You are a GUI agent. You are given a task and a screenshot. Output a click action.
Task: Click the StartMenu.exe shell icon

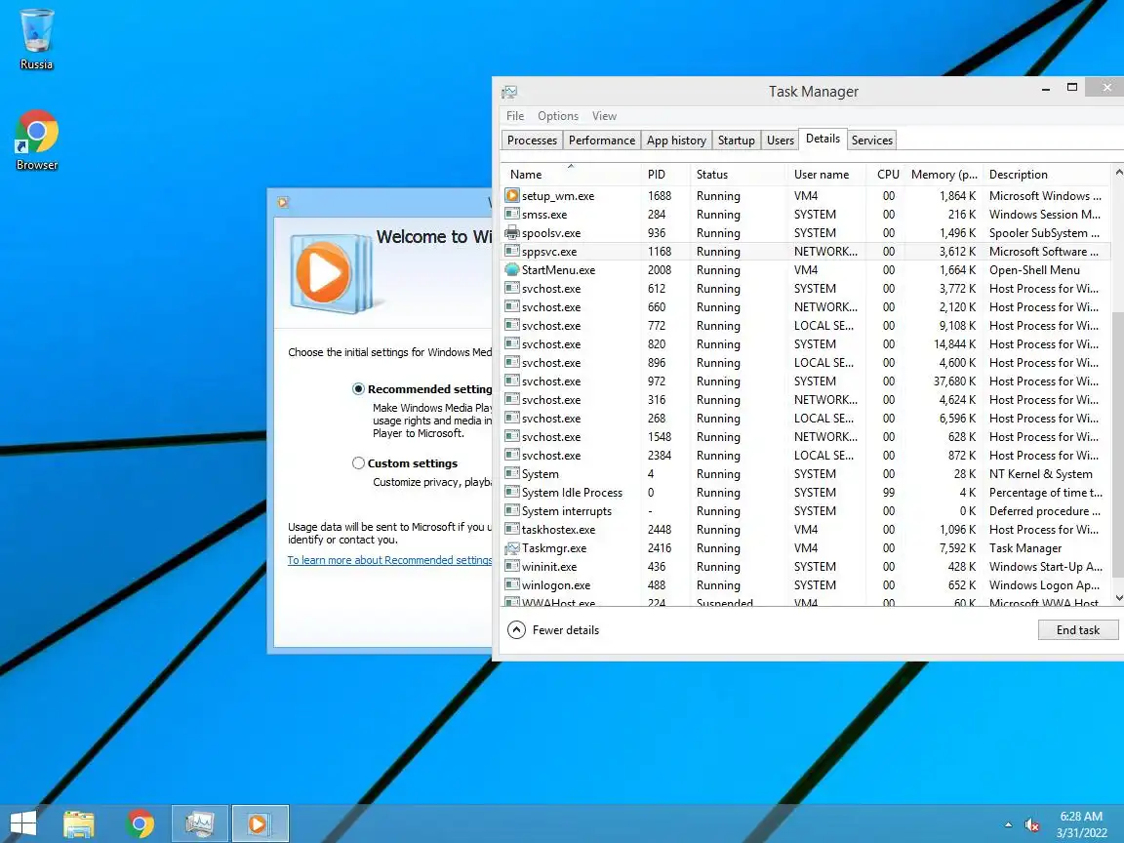[512, 269]
